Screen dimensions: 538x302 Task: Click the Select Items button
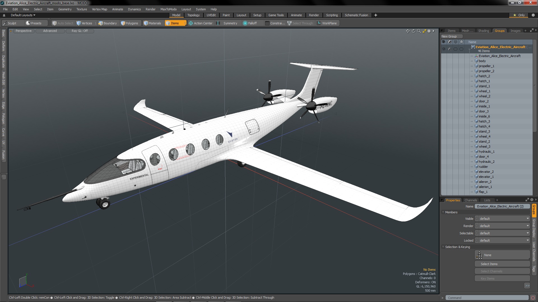coord(502,264)
